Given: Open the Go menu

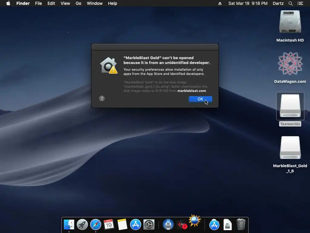Looking at the screenshot, I should (x=78, y=3).
